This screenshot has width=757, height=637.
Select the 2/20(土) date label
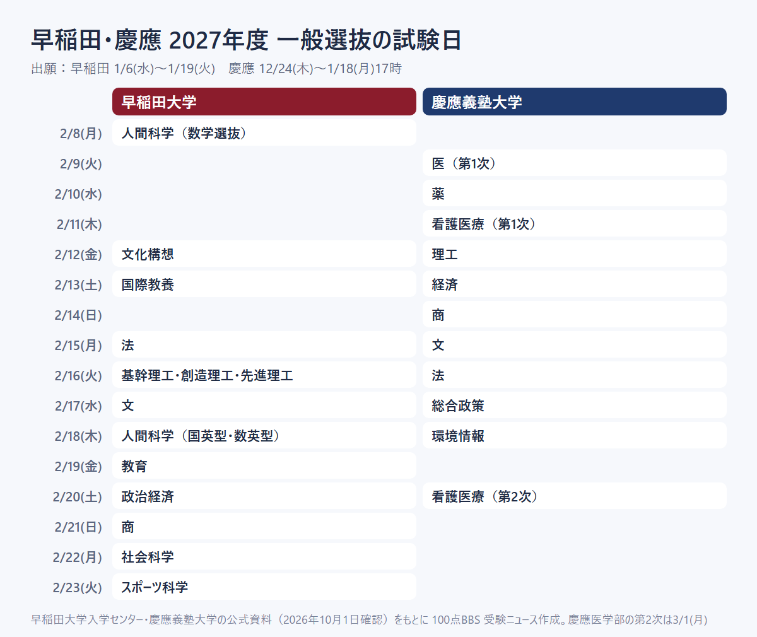(x=78, y=496)
